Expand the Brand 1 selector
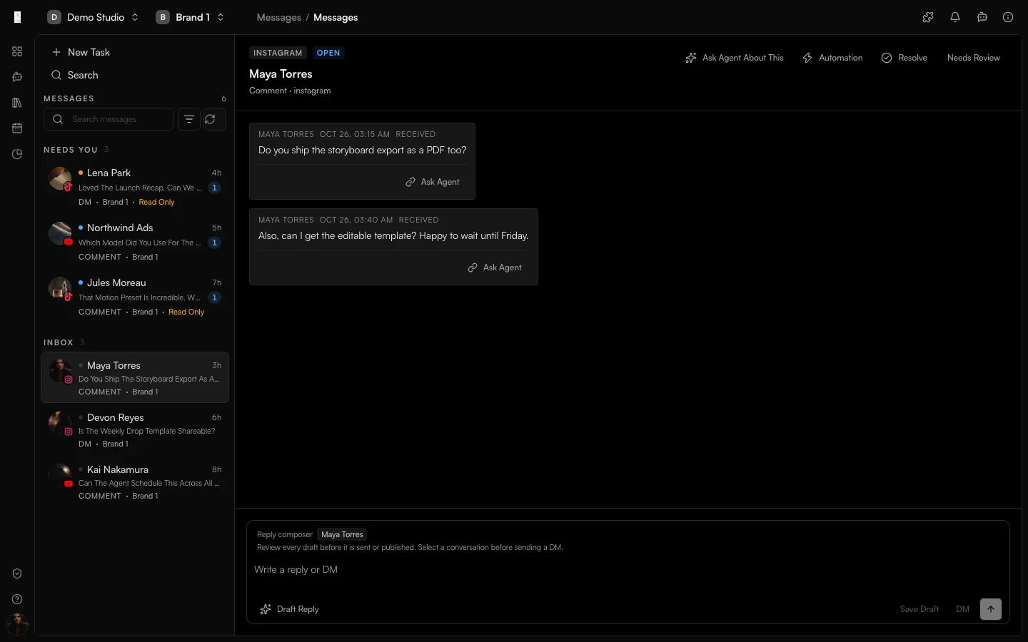Screen dimensions: 1028x642 click(x=191, y=17)
